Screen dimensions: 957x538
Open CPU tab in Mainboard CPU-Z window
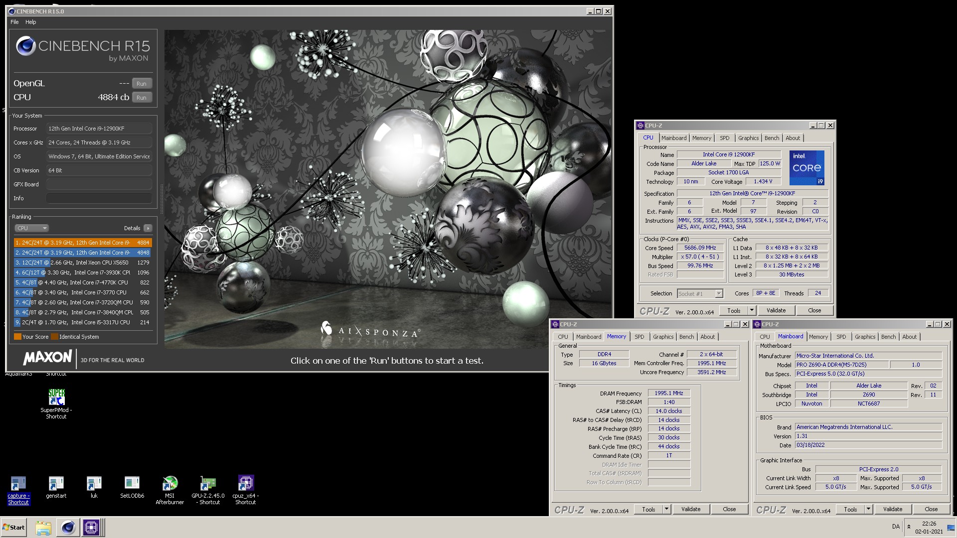coord(765,337)
